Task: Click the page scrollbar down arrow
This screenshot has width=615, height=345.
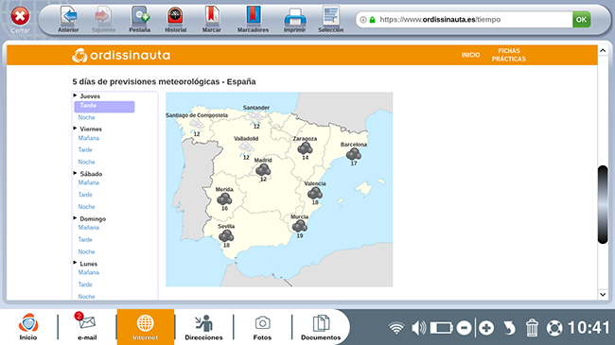Action: pyautogui.click(x=603, y=294)
